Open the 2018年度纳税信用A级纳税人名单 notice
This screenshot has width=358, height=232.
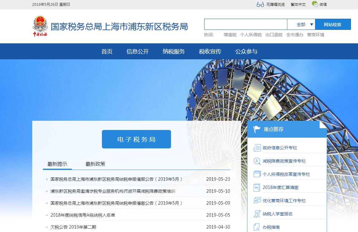coord(83,215)
